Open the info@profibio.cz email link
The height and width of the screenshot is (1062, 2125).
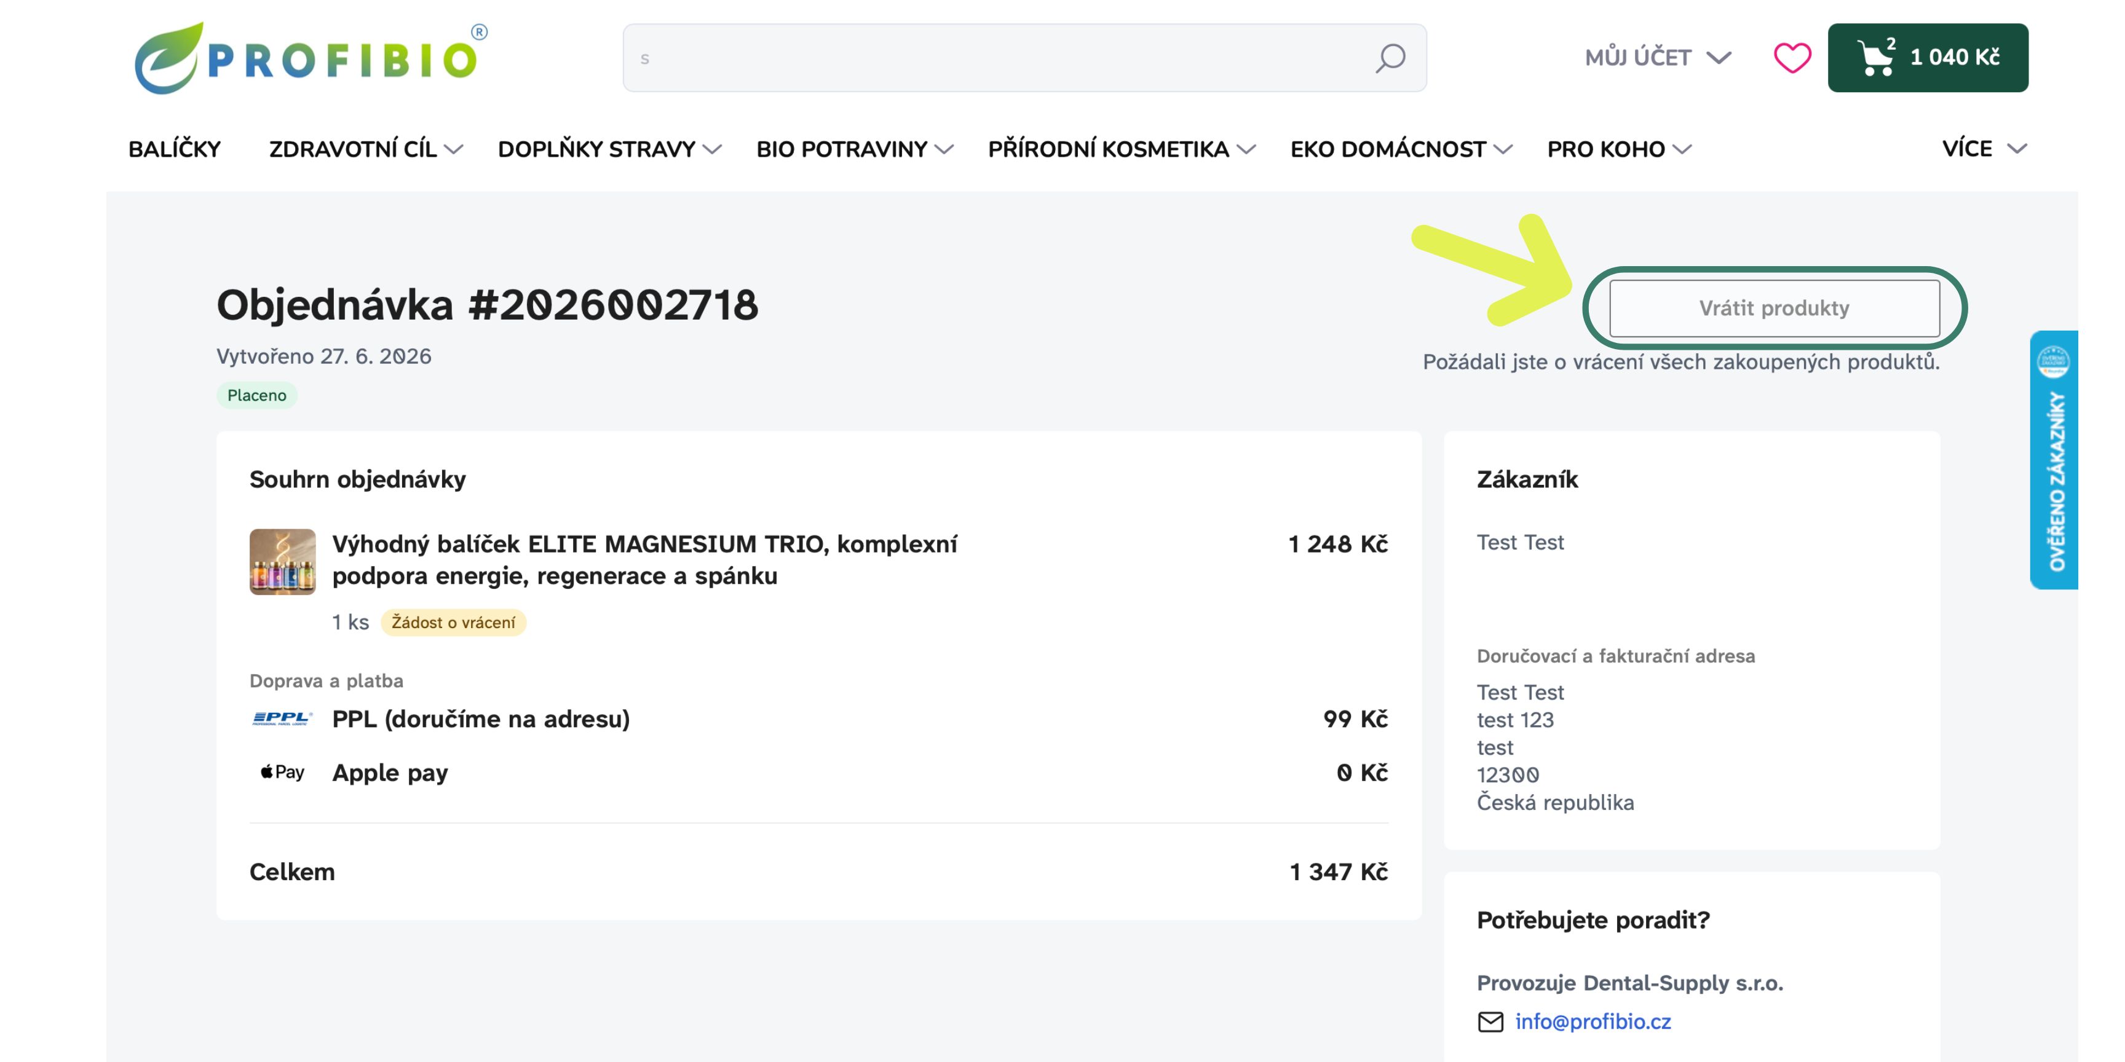pyautogui.click(x=1593, y=1021)
